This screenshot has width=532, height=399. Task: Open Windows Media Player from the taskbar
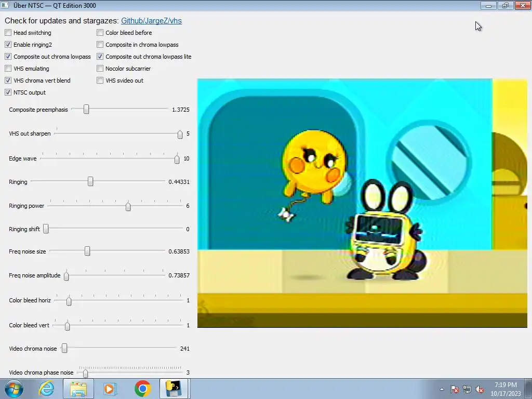pos(110,389)
